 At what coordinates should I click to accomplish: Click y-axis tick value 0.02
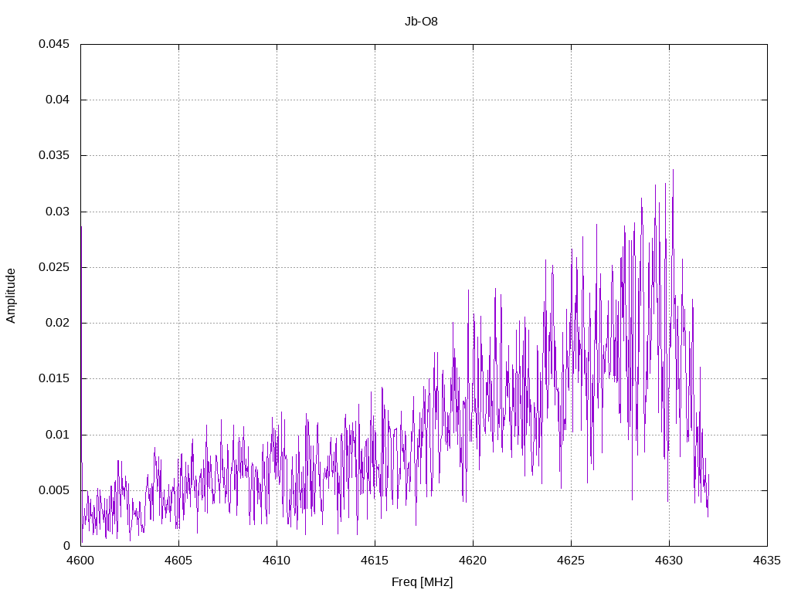tap(57, 322)
